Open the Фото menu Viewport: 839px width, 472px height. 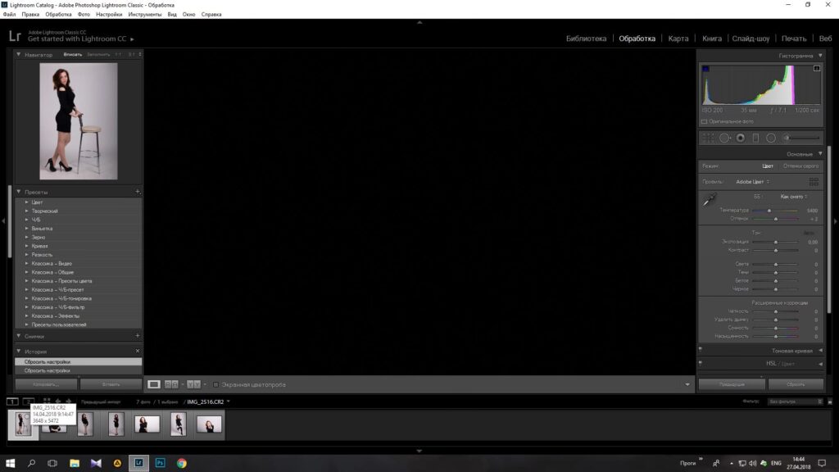pos(84,15)
